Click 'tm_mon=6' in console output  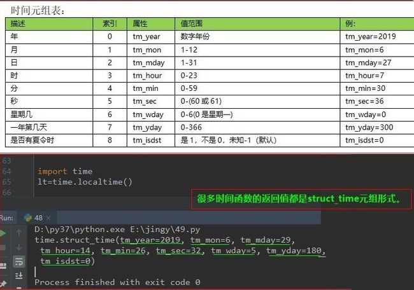(x=210, y=240)
